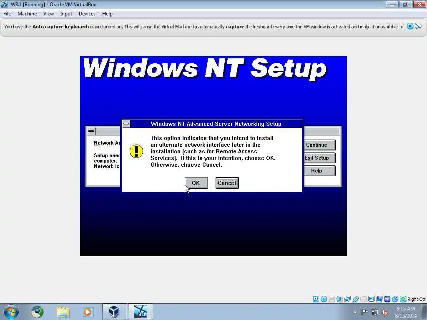Viewport: 427px width, 320px height.
Task: Click the don't-show-again notification icon
Action: (418, 26)
